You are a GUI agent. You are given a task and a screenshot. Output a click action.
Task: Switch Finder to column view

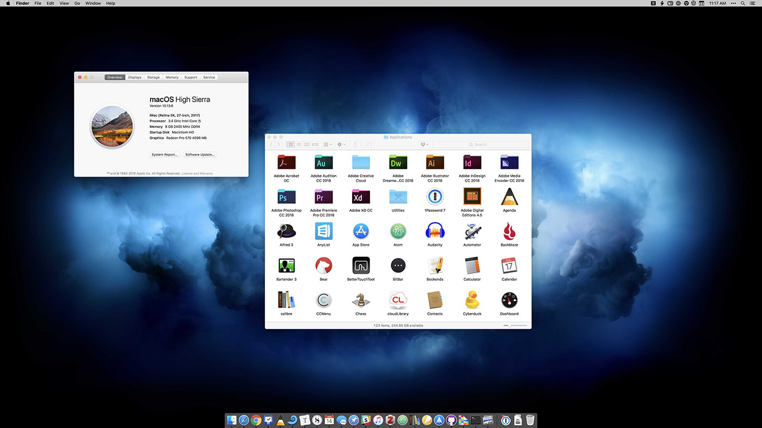306,144
